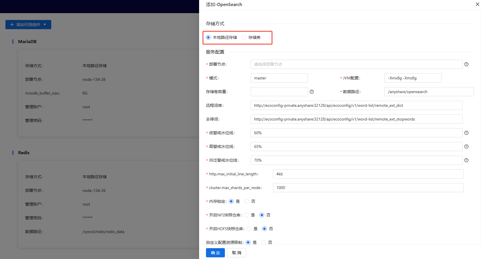This screenshot has width=481, height=259.
Task: Set 开启HDFS快照仓库 to 是
Action: point(249,229)
